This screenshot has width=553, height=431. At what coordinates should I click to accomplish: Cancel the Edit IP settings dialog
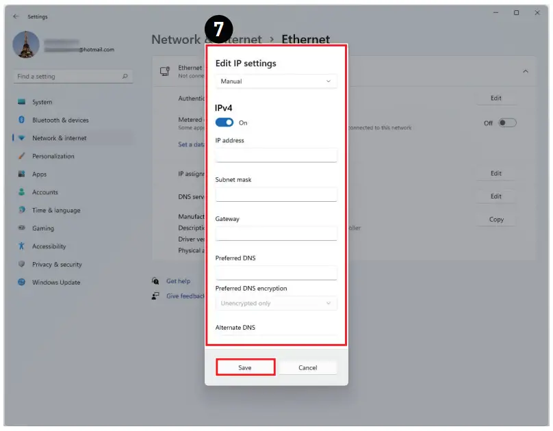tap(307, 367)
